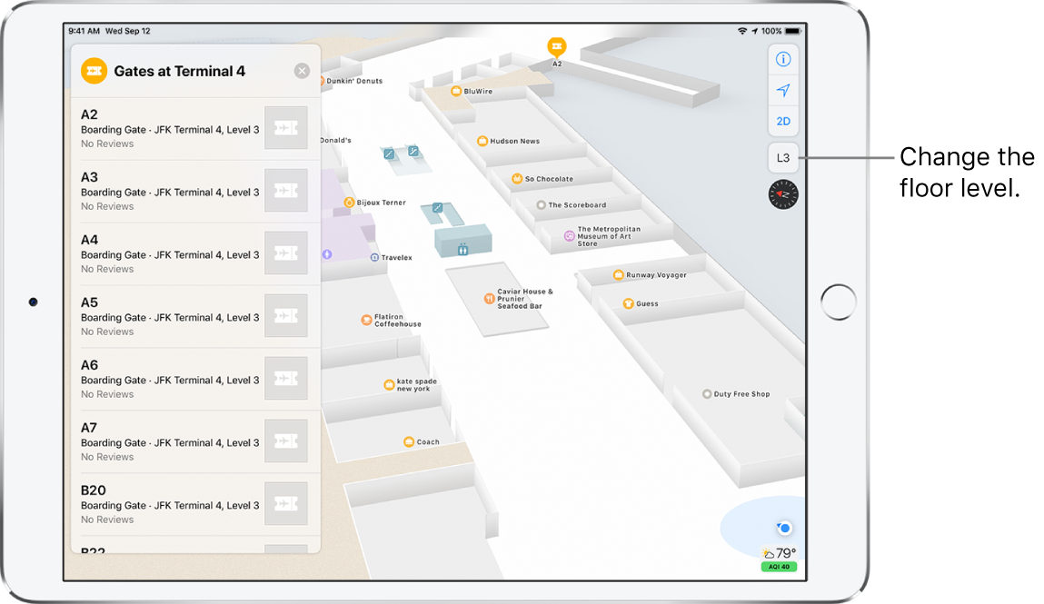1044x604 pixels.
Task: Select gate A7 in the list
Action: coord(195,441)
